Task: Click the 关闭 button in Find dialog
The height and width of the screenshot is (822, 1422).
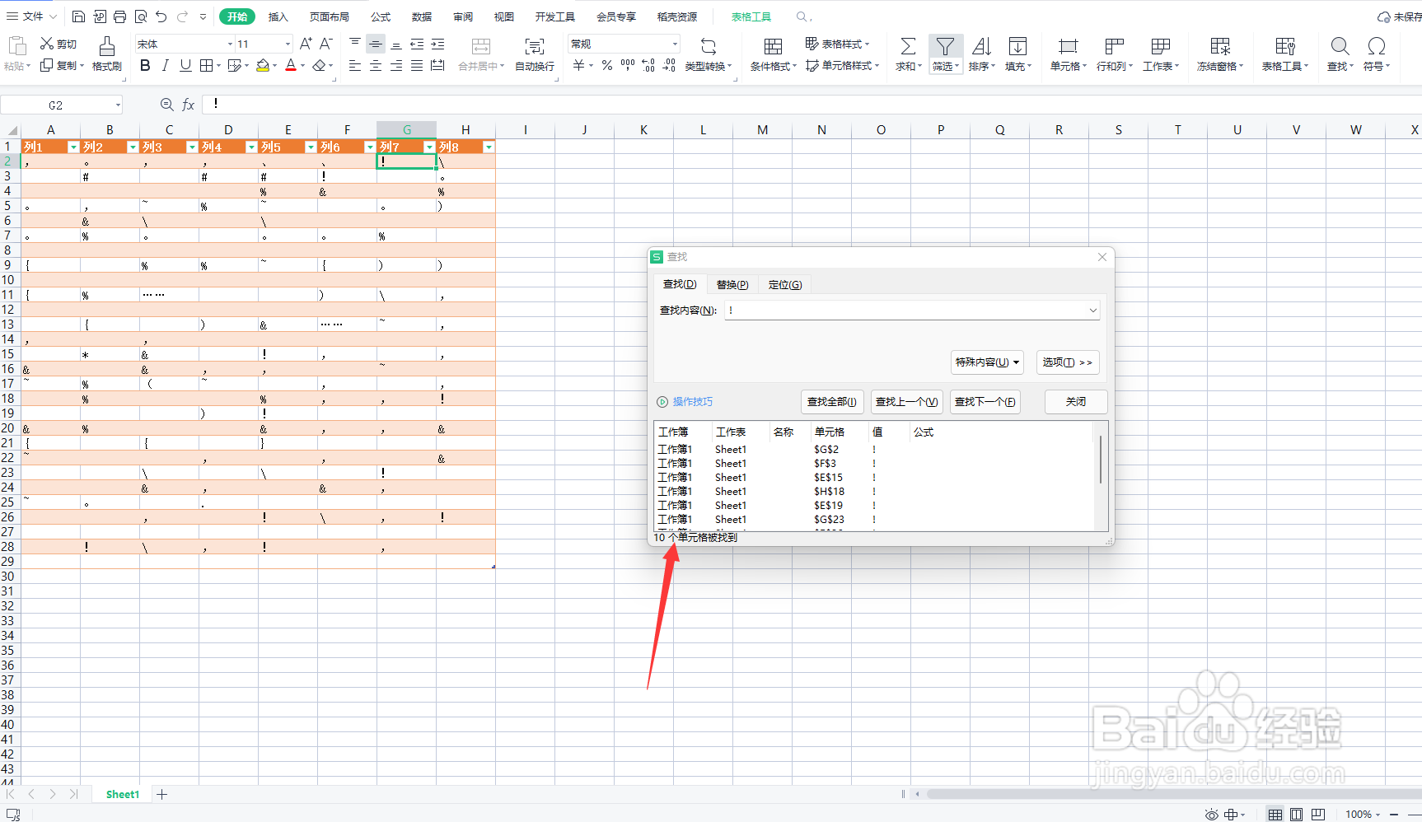Action: [x=1076, y=402]
